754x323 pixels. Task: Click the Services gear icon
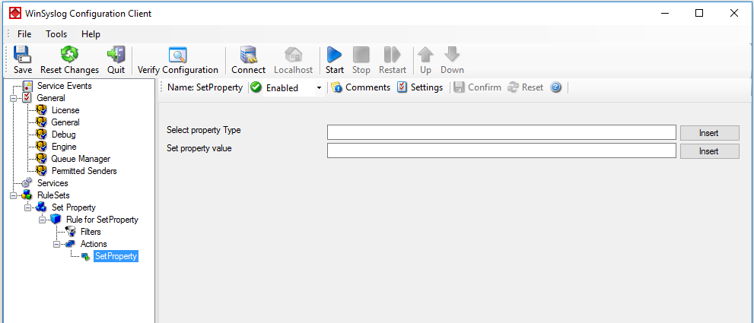tap(28, 183)
